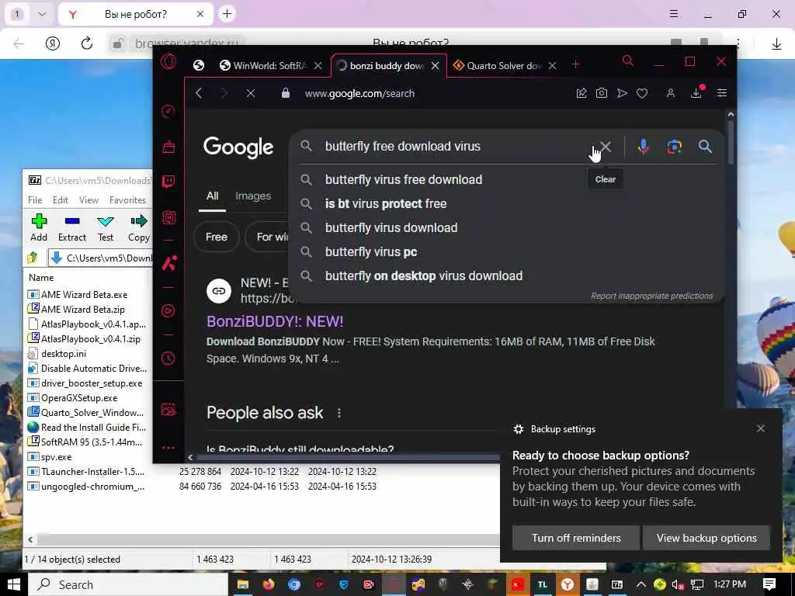Screen dimensions: 795x596
Task: Click the Opera address bar URL
Action: coord(359,93)
